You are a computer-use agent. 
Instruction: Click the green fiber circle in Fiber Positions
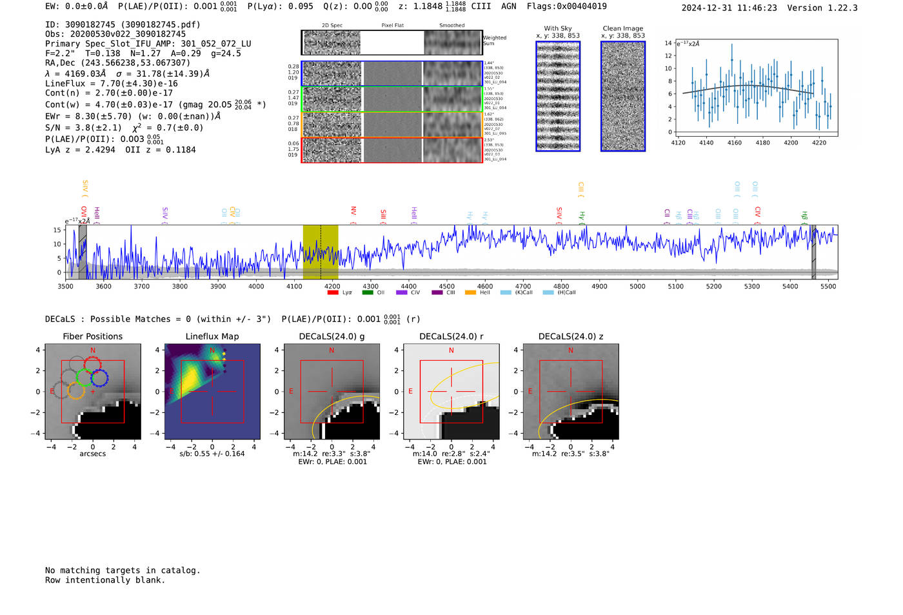click(84, 378)
